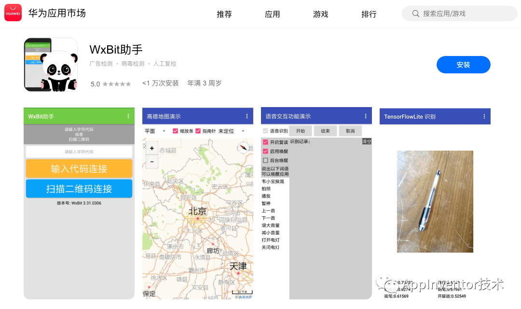Viewport: 521px width, 309px height.
Task: Open the pen photo thumbnail
Action: 435,201
